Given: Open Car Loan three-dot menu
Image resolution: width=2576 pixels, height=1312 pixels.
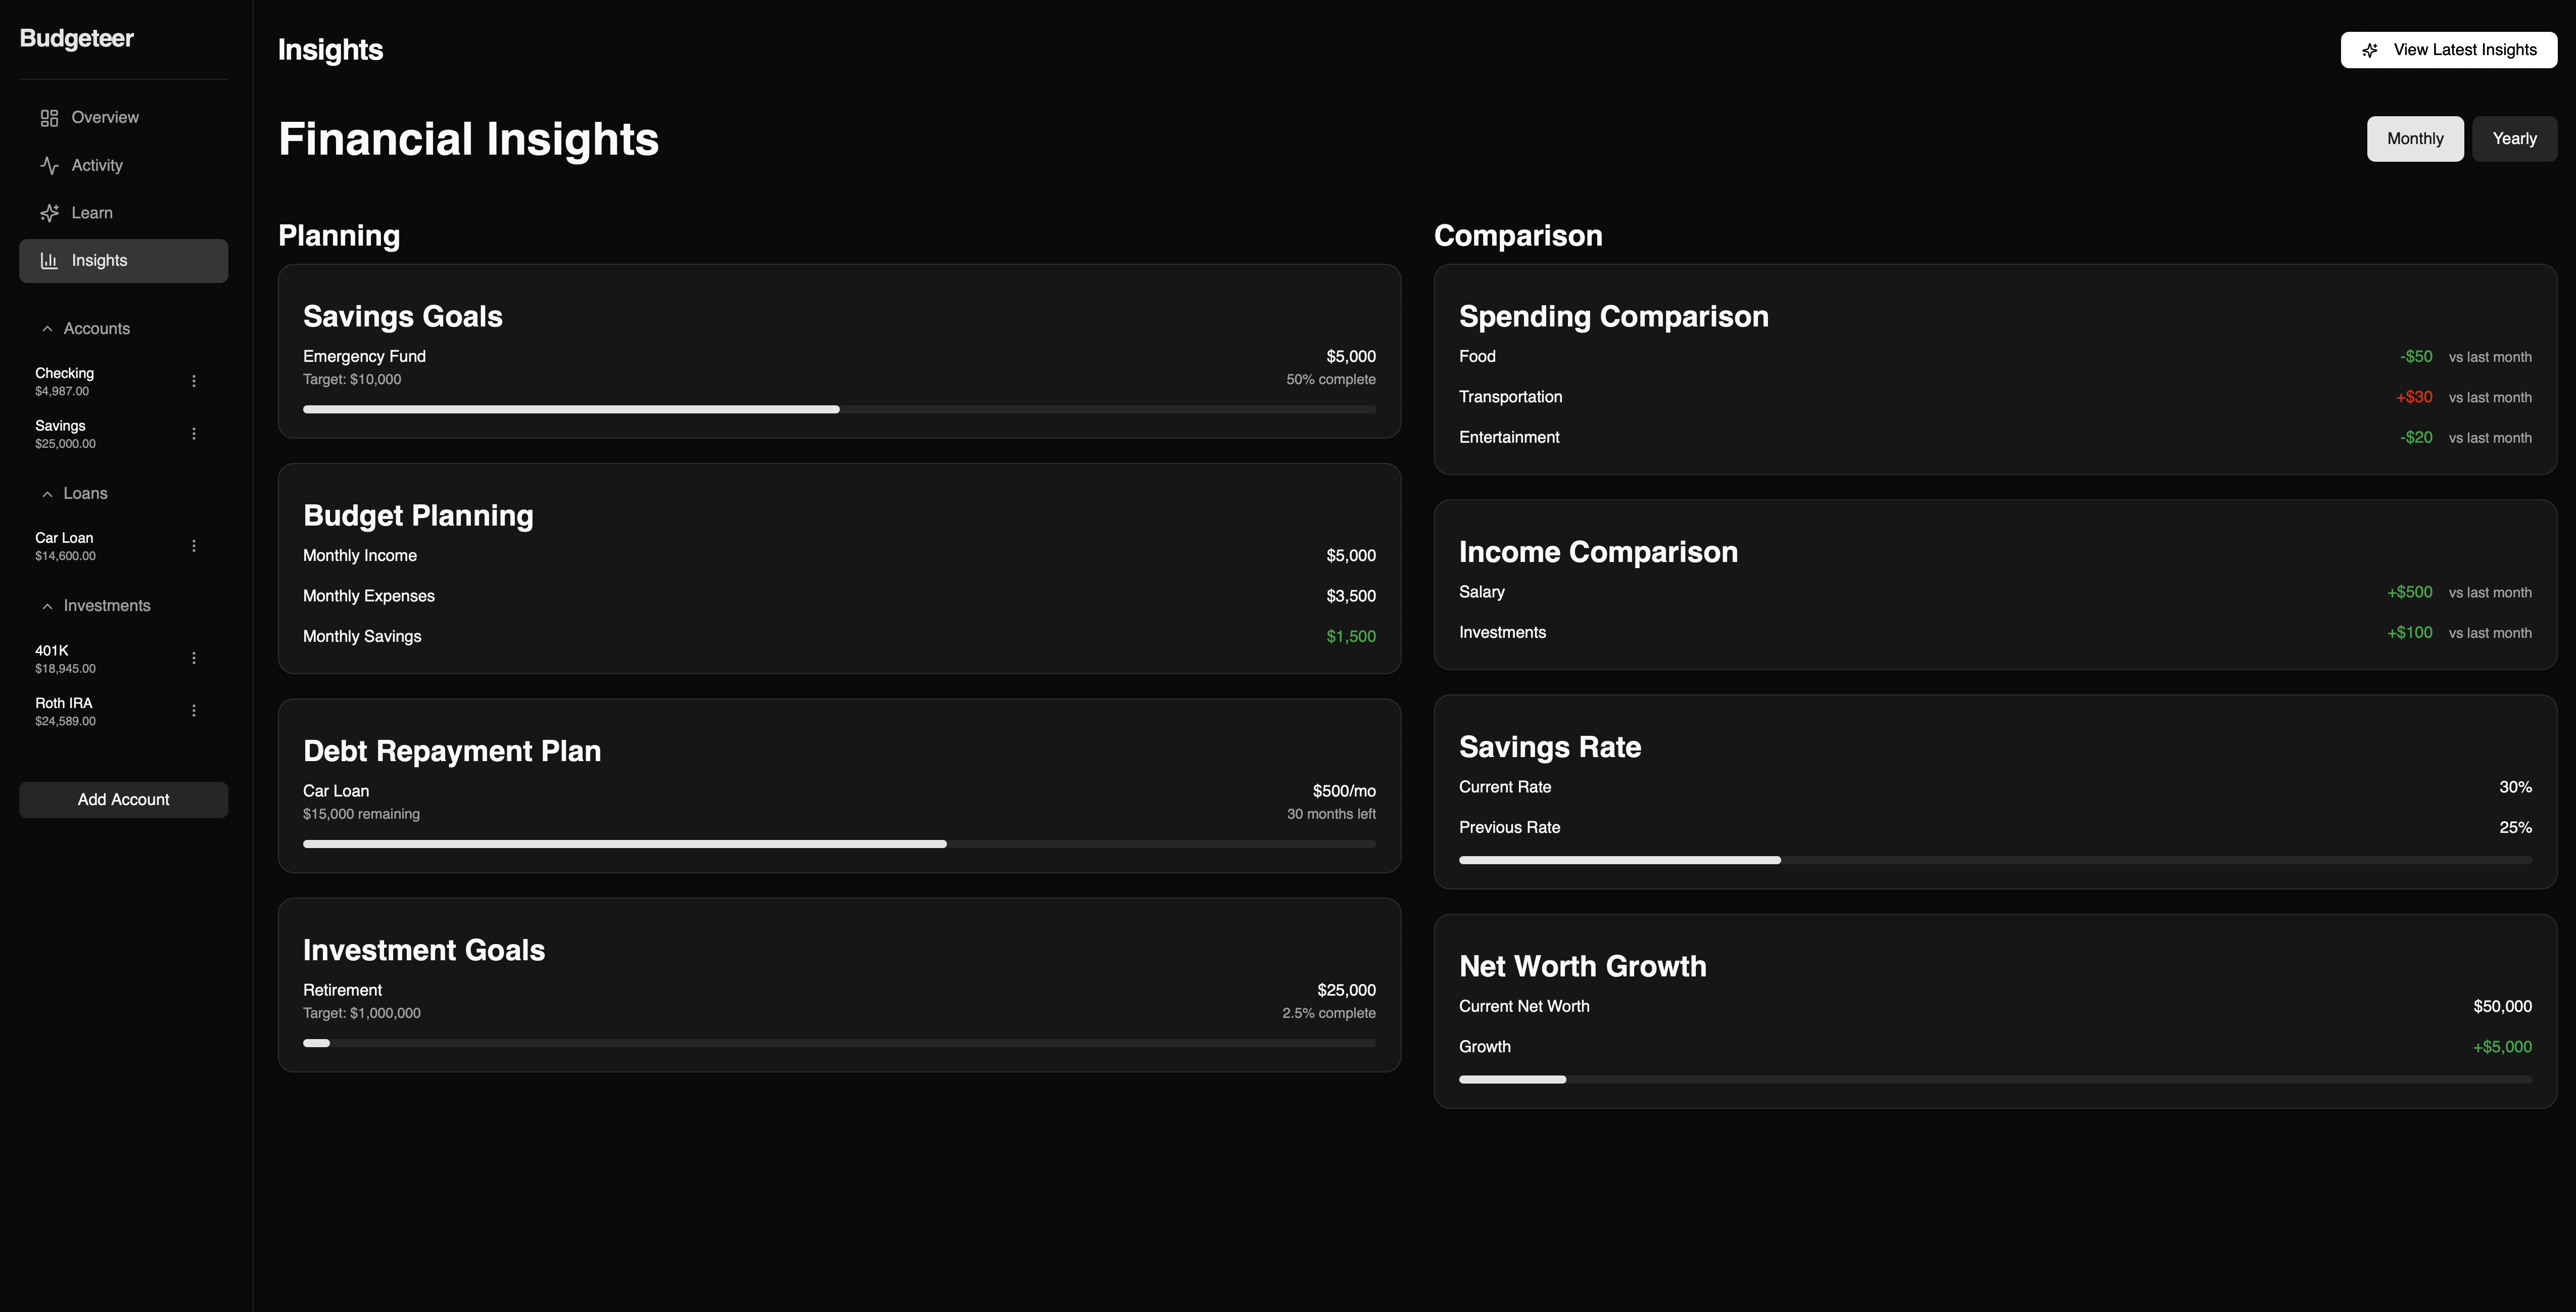Looking at the screenshot, I should point(194,546).
